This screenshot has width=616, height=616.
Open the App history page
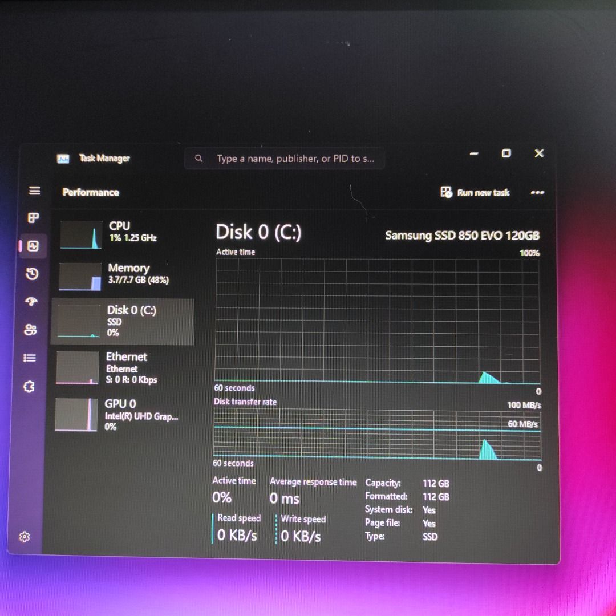pos(33,274)
